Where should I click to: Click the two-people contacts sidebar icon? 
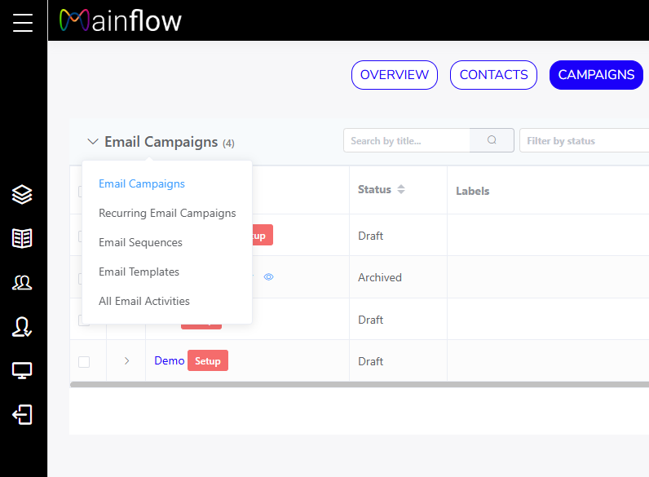click(x=22, y=283)
